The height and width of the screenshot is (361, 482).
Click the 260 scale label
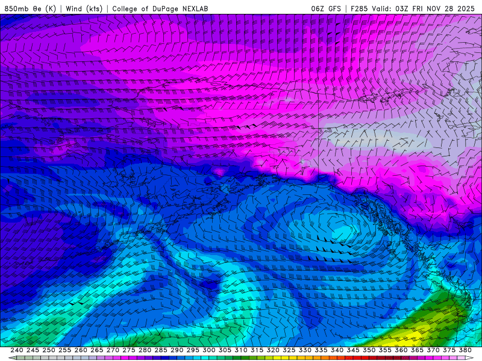[81, 350]
